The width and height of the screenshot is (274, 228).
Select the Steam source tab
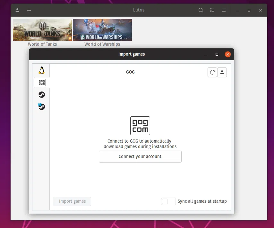coord(42,95)
